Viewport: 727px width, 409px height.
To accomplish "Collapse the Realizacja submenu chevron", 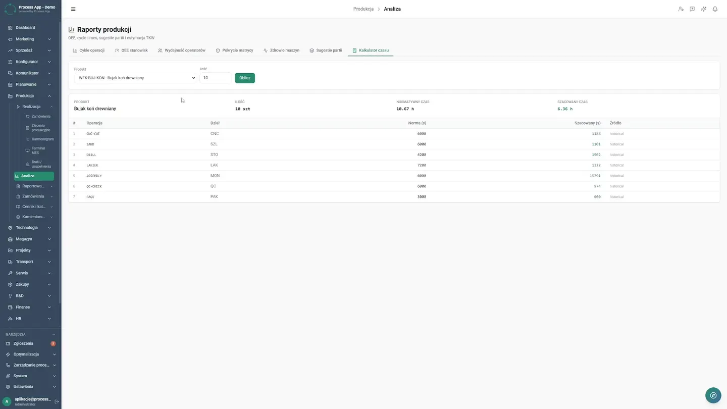I will click(51, 107).
